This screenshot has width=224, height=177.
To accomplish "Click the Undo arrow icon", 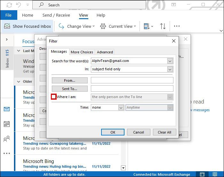I will (19, 5).
